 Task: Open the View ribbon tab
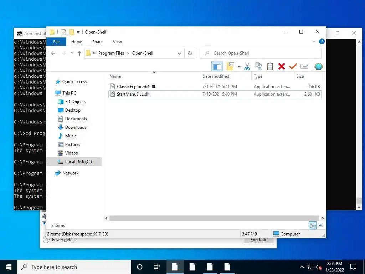coord(117,42)
